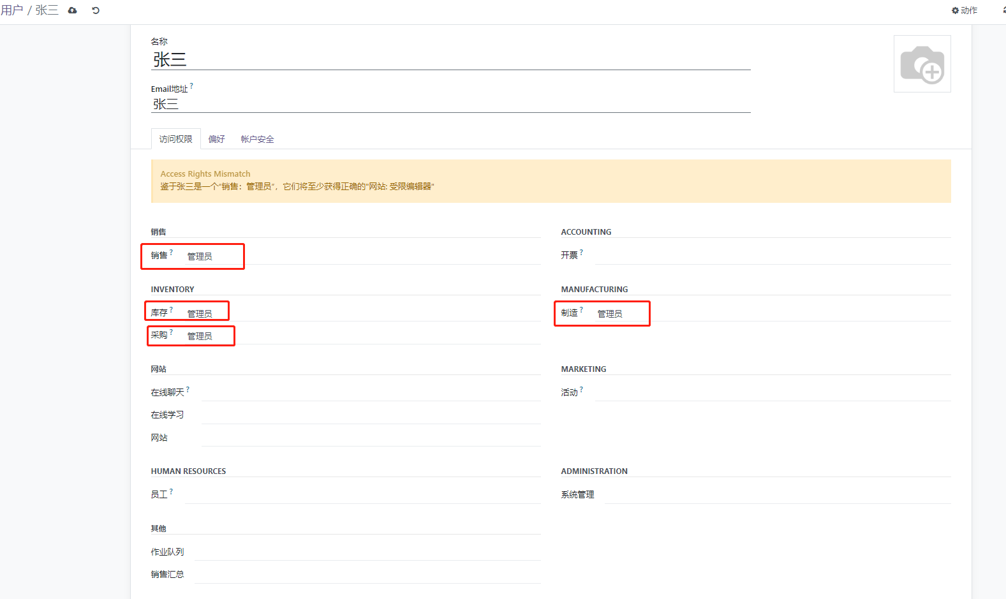Click the help question mark beside 员工
Viewport: 1006px width, 599px height.
click(x=171, y=491)
